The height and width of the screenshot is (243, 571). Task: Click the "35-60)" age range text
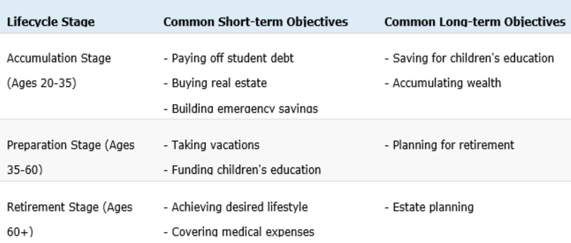pos(25,170)
